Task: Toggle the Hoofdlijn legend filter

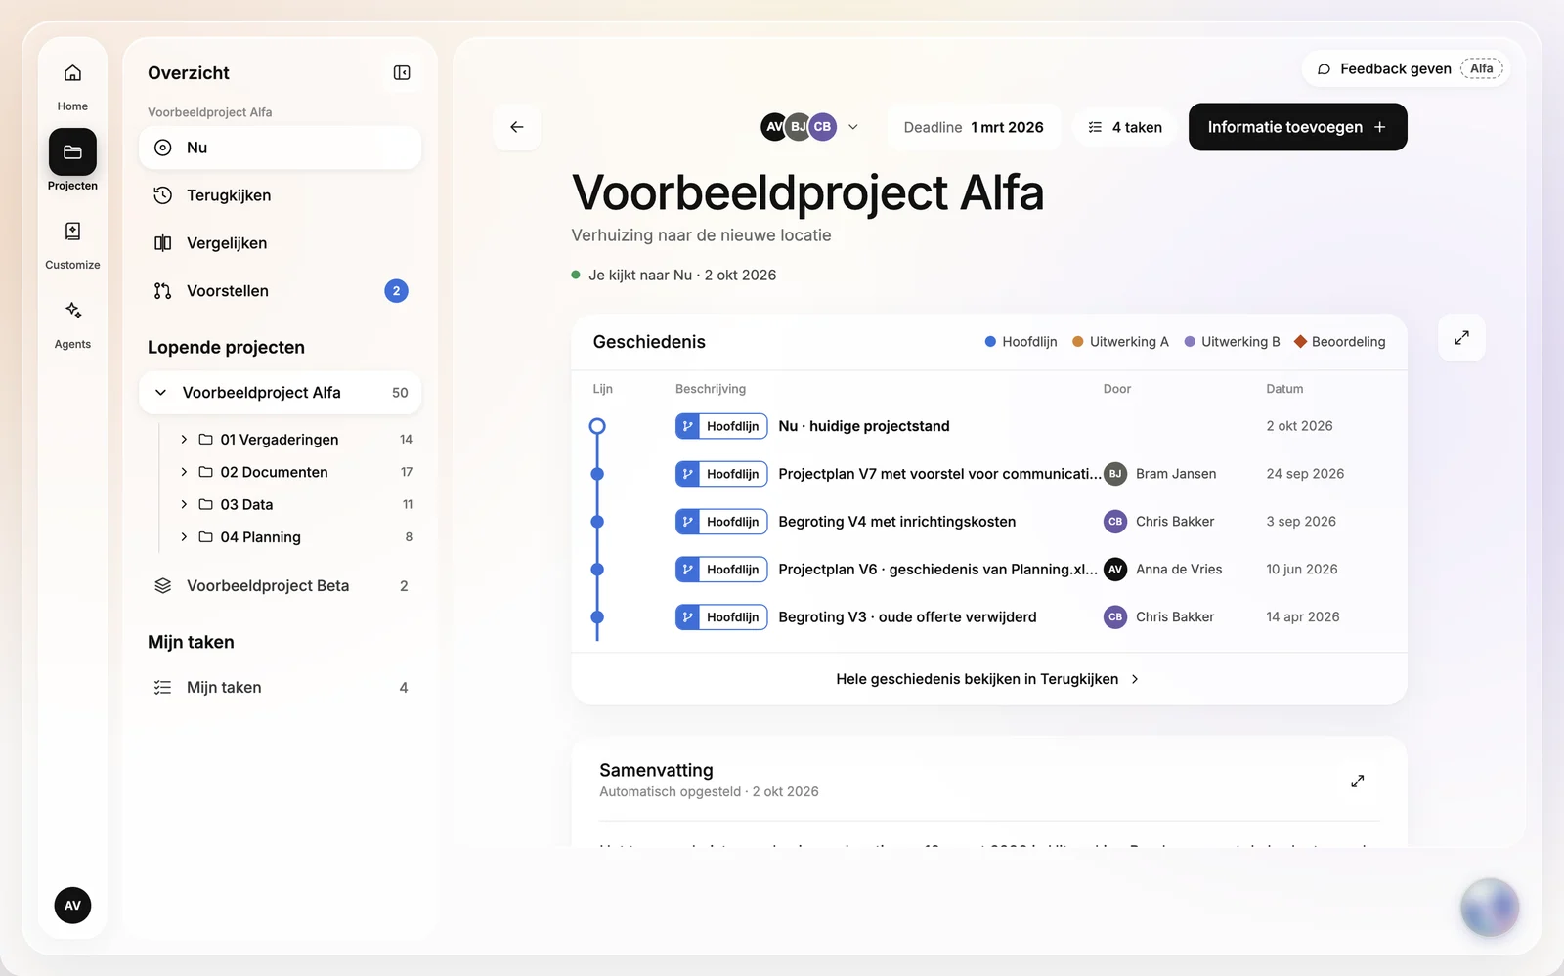Action: (1021, 342)
